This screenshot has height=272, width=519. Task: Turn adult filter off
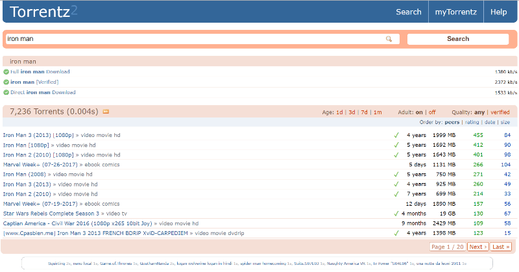432,112
